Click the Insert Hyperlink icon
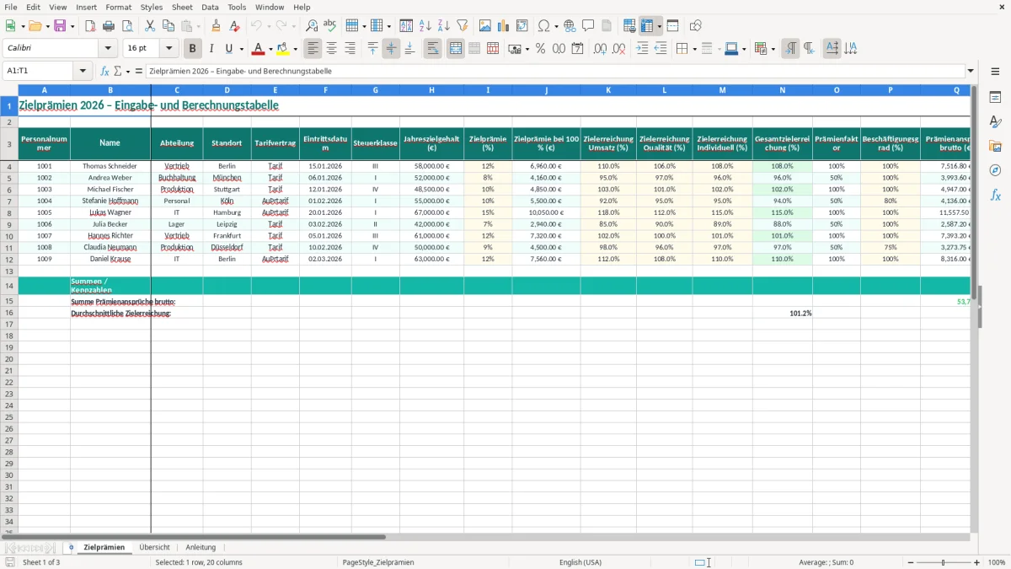The width and height of the screenshot is (1011, 569). pyautogui.click(x=570, y=26)
